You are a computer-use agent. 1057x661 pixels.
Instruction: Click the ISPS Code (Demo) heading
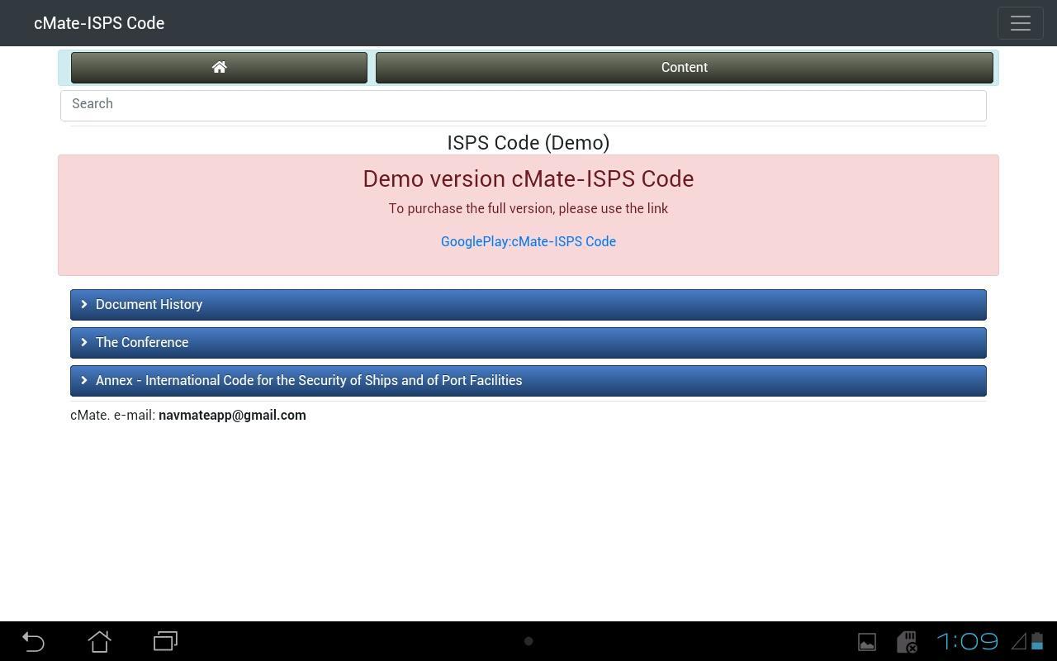point(528,143)
